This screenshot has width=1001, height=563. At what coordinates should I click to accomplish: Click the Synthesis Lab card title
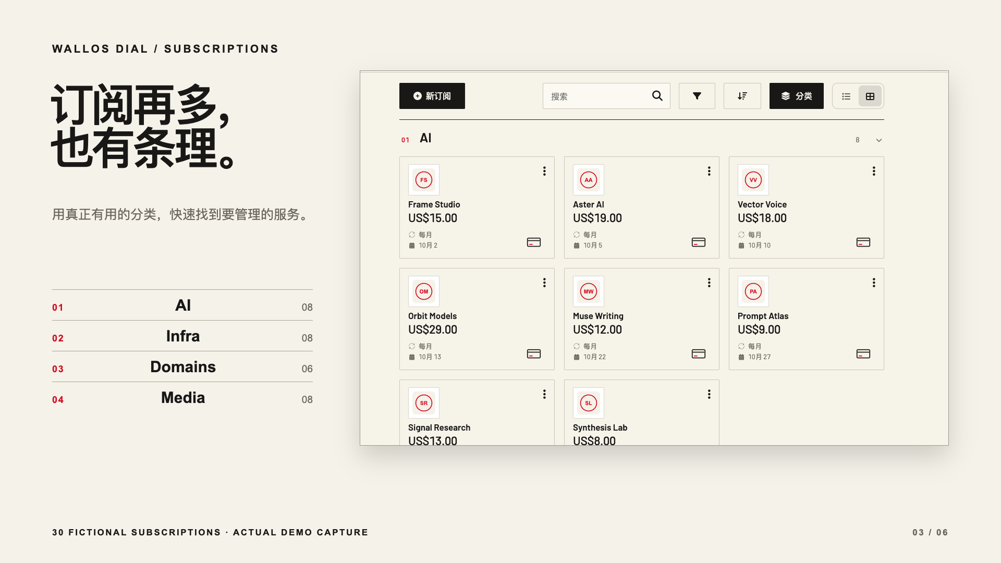click(600, 427)
